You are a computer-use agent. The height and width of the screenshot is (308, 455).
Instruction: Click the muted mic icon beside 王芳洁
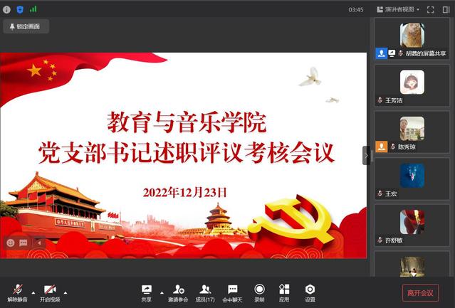[x=380, y=100]
